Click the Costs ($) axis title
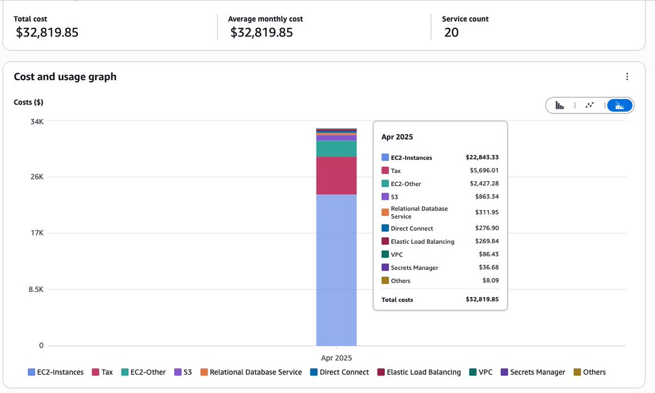The height and width of the screenshot is (393, 655). coord(28,102)
